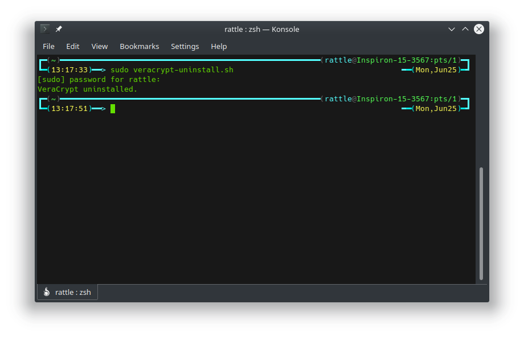Image resolution: width=524 pixels, height=337 pixels.
Task: Click the 'sudo veracrypt-uninstall.sh' command text
Action: (x=172, y=70)
